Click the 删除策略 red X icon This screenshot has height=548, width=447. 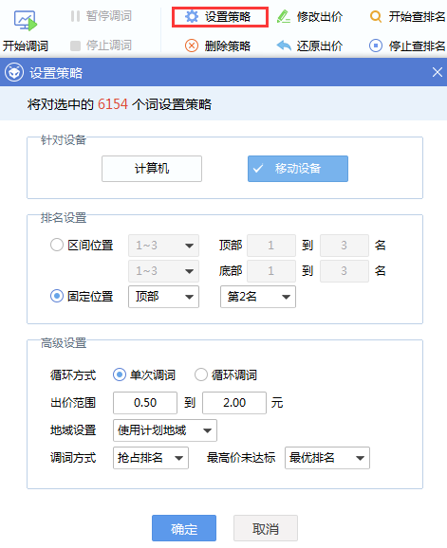[192, 46]
